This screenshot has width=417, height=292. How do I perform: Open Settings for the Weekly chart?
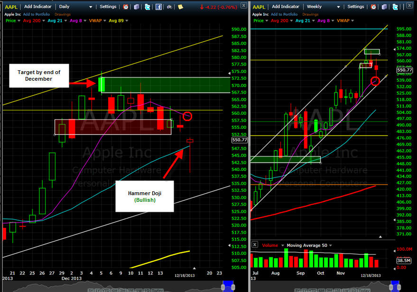pyautogui.click(x=356, y=7)
